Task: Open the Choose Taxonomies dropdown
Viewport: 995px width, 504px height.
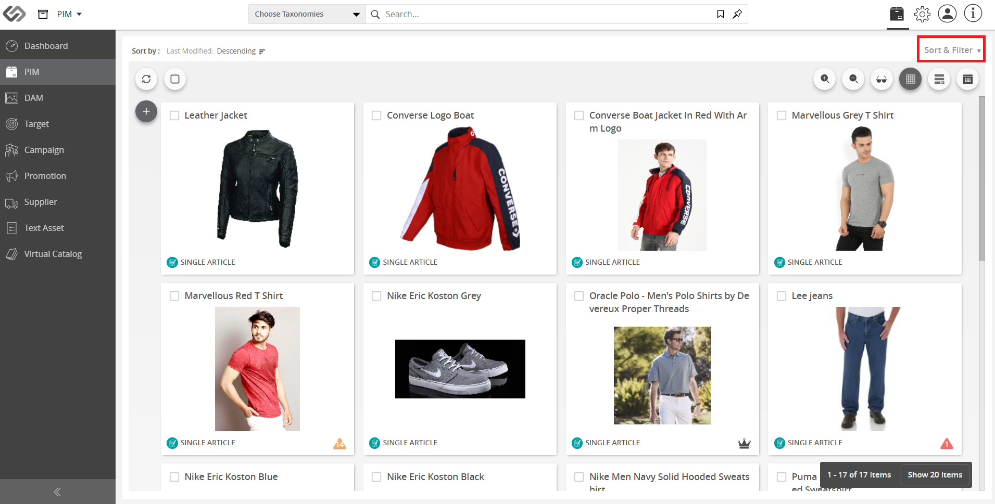Action: (x=307, y=14)
